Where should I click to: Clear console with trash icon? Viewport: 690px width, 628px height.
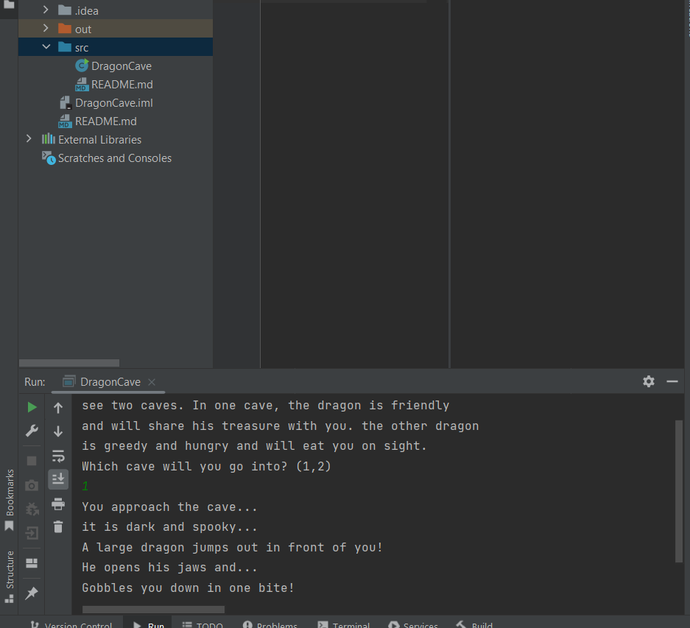click(58, 527)
